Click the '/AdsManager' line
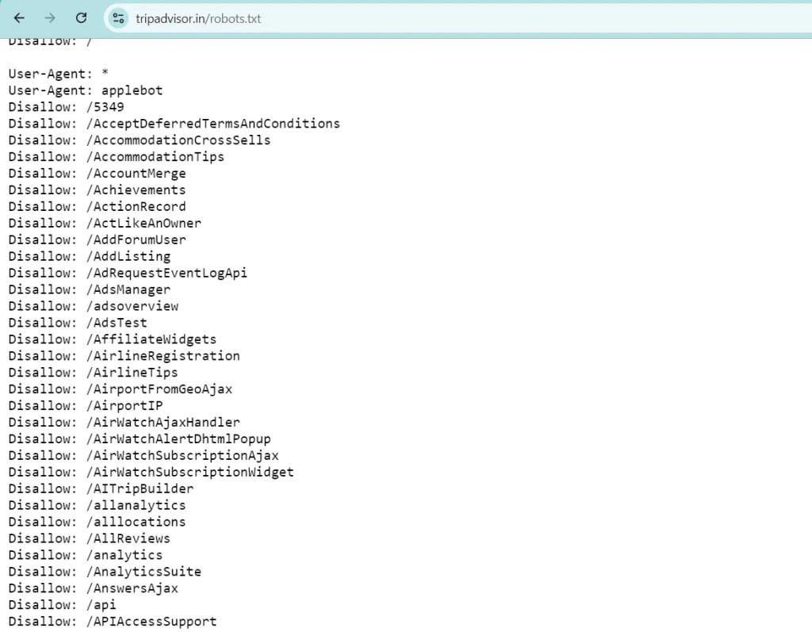Screen dimensions: 812x632 pyautogui.click(x=89, y=289)
